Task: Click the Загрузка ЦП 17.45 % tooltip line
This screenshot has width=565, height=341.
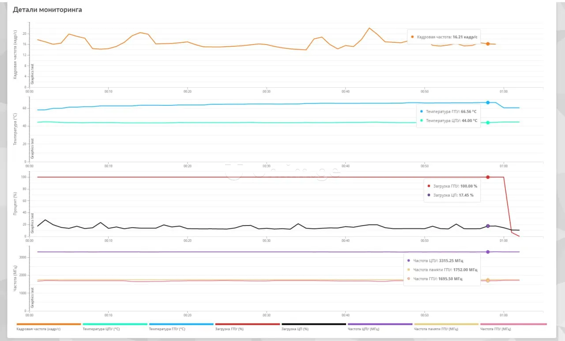Action: (x=453, y=195)
